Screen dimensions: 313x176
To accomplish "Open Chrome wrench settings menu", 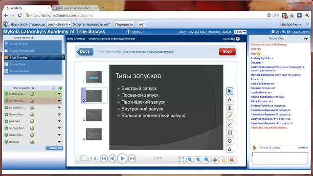I will (307, 15).
